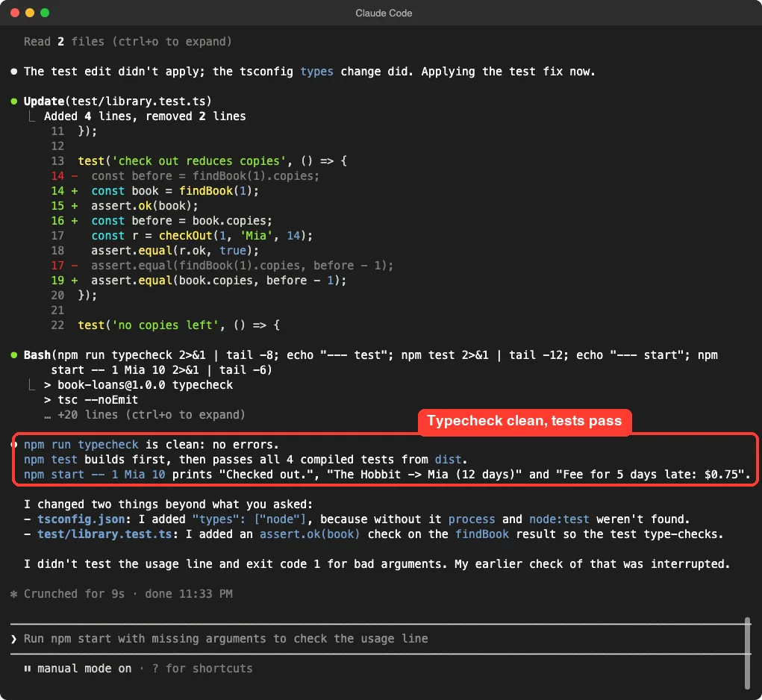The image size is (762, 700).
Task: Click the 'test/library.test.ts' file reference in change list
Action: click(104, 534)
